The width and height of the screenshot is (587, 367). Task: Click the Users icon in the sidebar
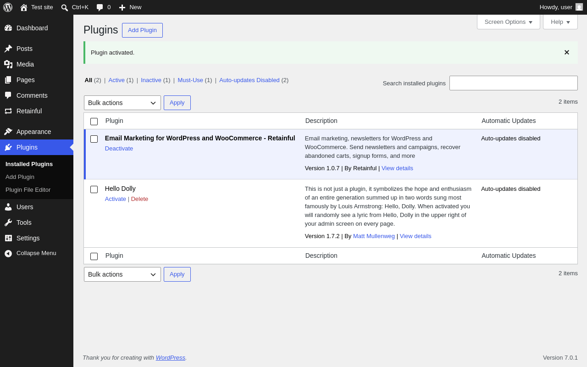point(8,207)
